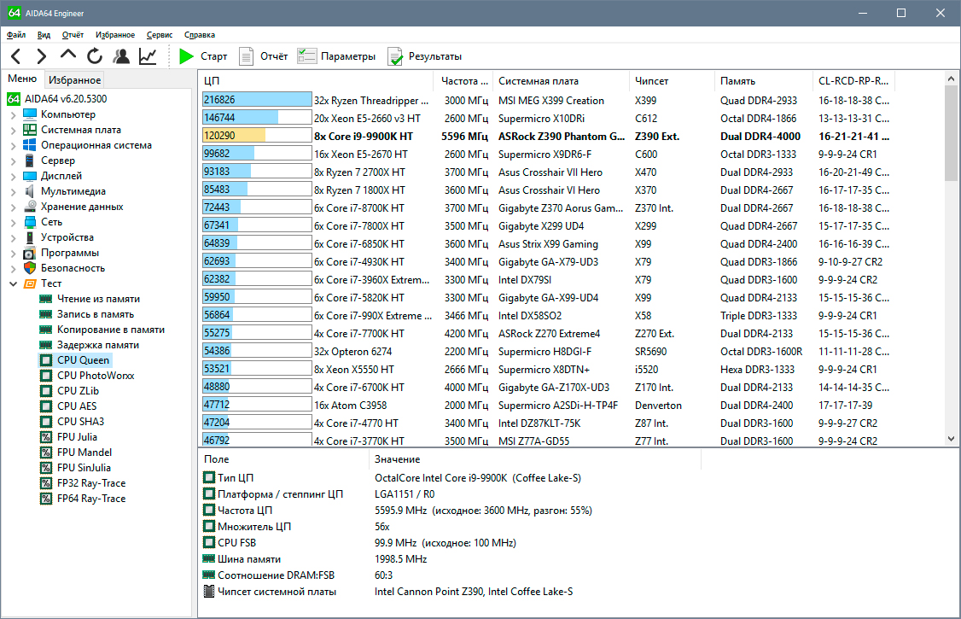Select the Задержка памяти test
Viewport: 961px width, 619px height.
coord(89,344)
